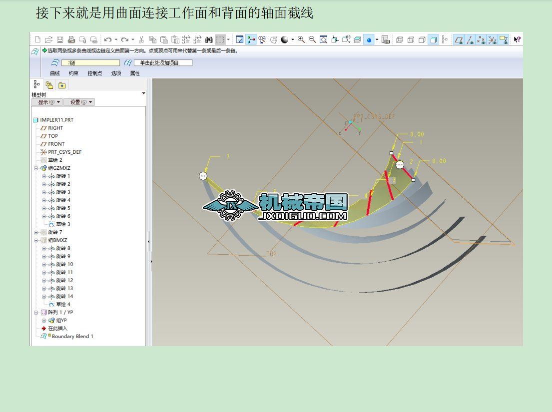The width and height of the screenshot is (552, 412).
Task: Refit the model to the screen
Action: point(324,40)
